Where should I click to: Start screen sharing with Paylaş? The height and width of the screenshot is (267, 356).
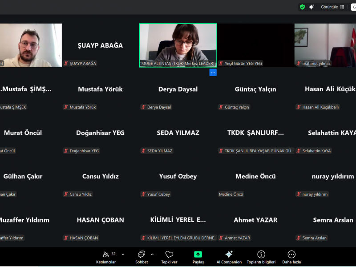point(198,257)
